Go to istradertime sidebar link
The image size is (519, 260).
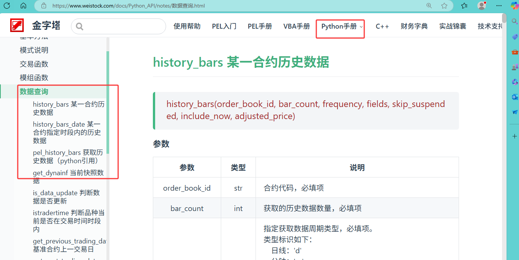tap(69, 221)
